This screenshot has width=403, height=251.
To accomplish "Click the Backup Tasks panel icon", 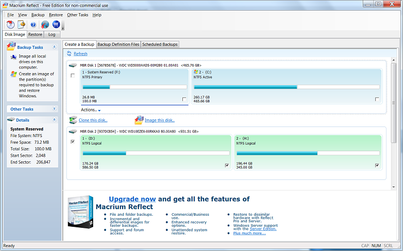I will [11, 46].
